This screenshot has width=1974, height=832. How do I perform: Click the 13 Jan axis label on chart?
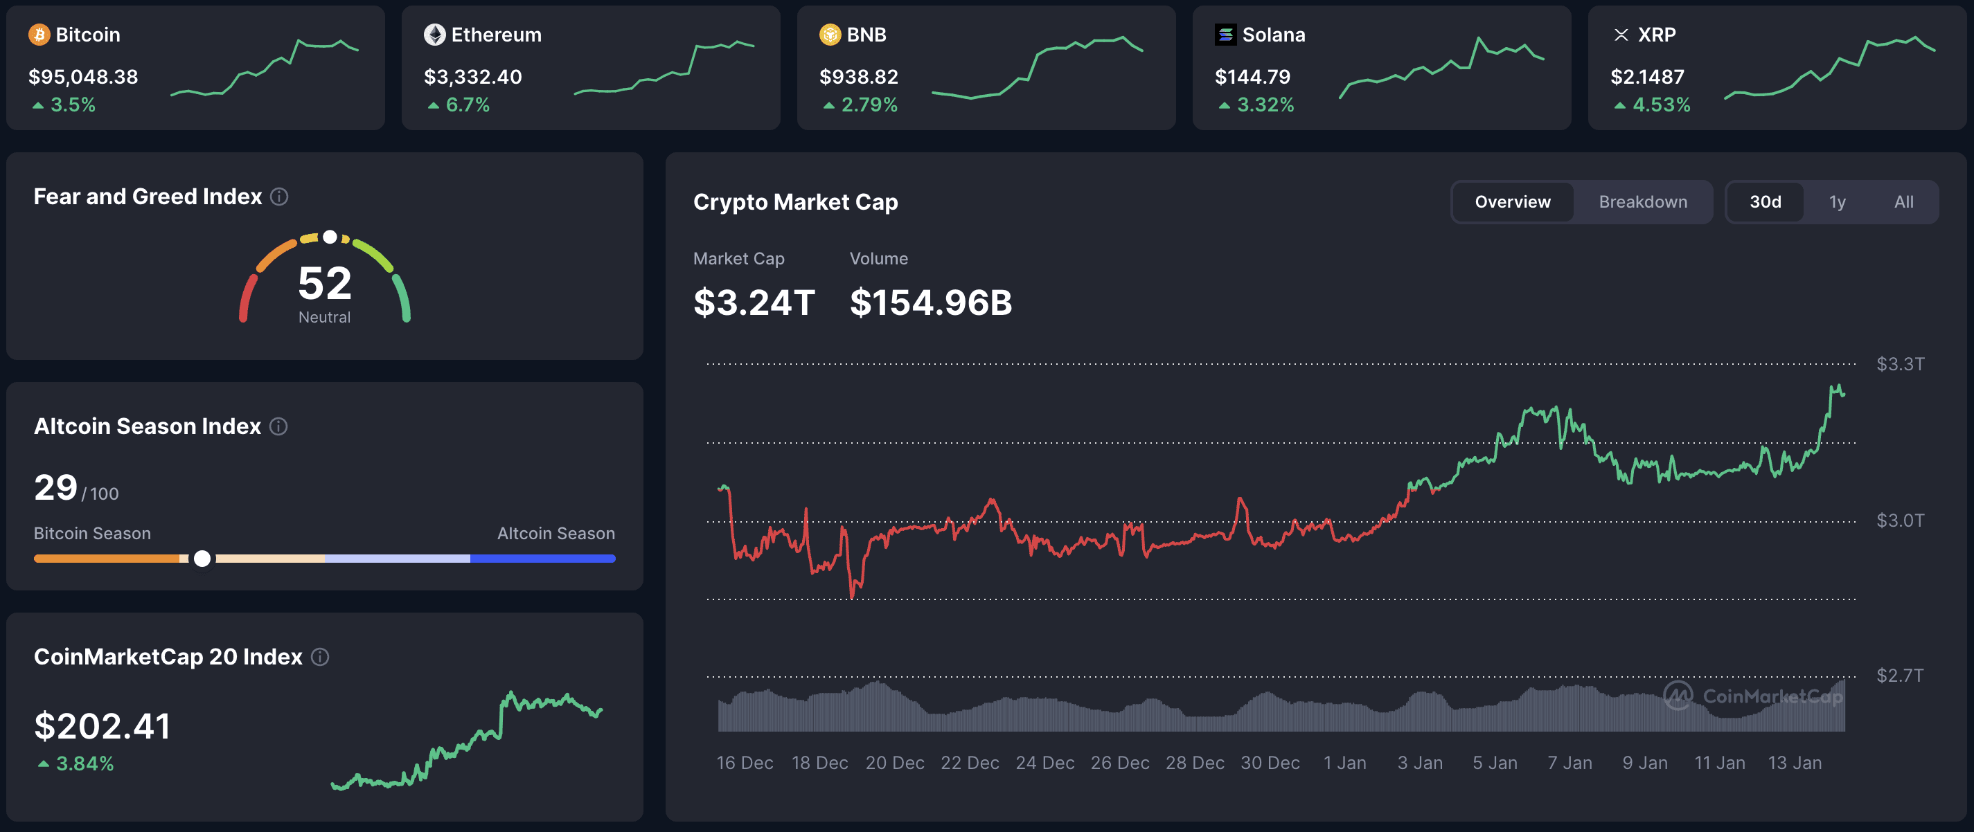point(1798,762)
